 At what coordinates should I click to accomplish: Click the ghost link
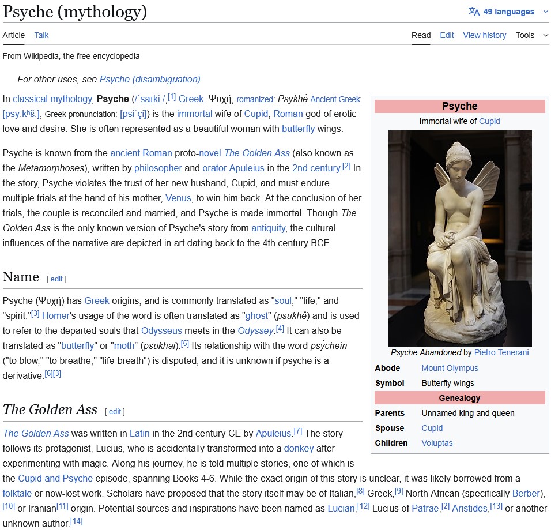pos(256,315)
